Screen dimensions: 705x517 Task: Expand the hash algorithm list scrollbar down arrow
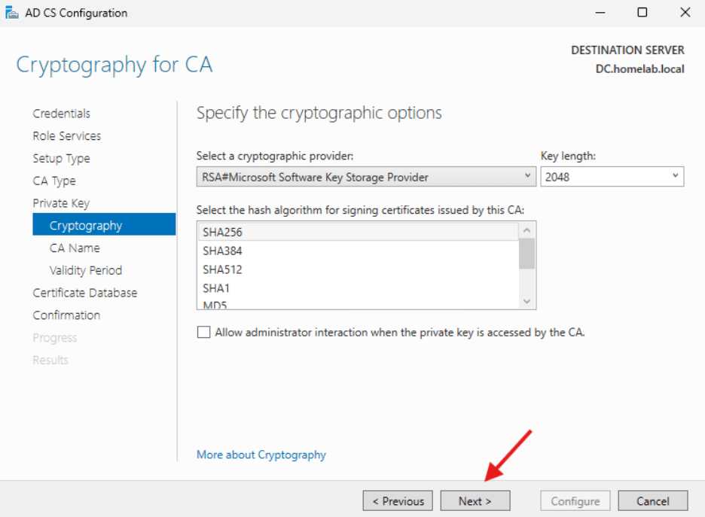pyautogui.click(x=527, y=301)
